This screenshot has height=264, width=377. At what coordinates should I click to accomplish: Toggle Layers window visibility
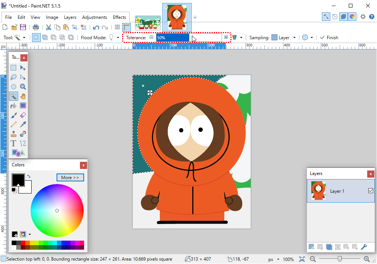point(343,17)
